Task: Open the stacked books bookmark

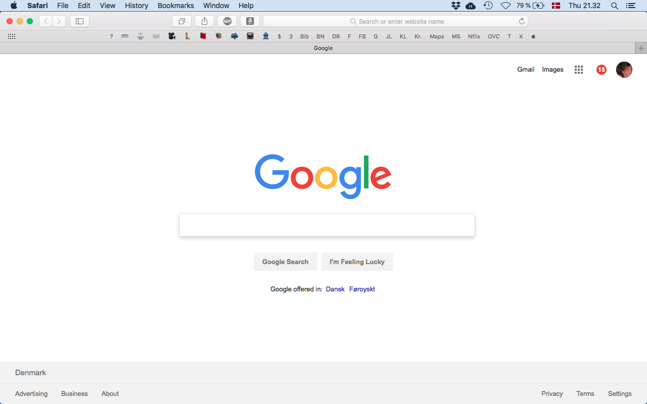Action: tap(219, 36)
